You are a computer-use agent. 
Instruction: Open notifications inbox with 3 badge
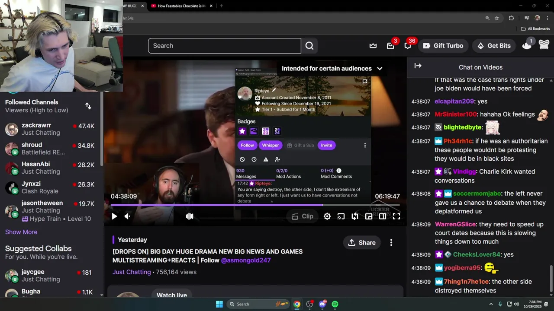[x=390, y=46]
